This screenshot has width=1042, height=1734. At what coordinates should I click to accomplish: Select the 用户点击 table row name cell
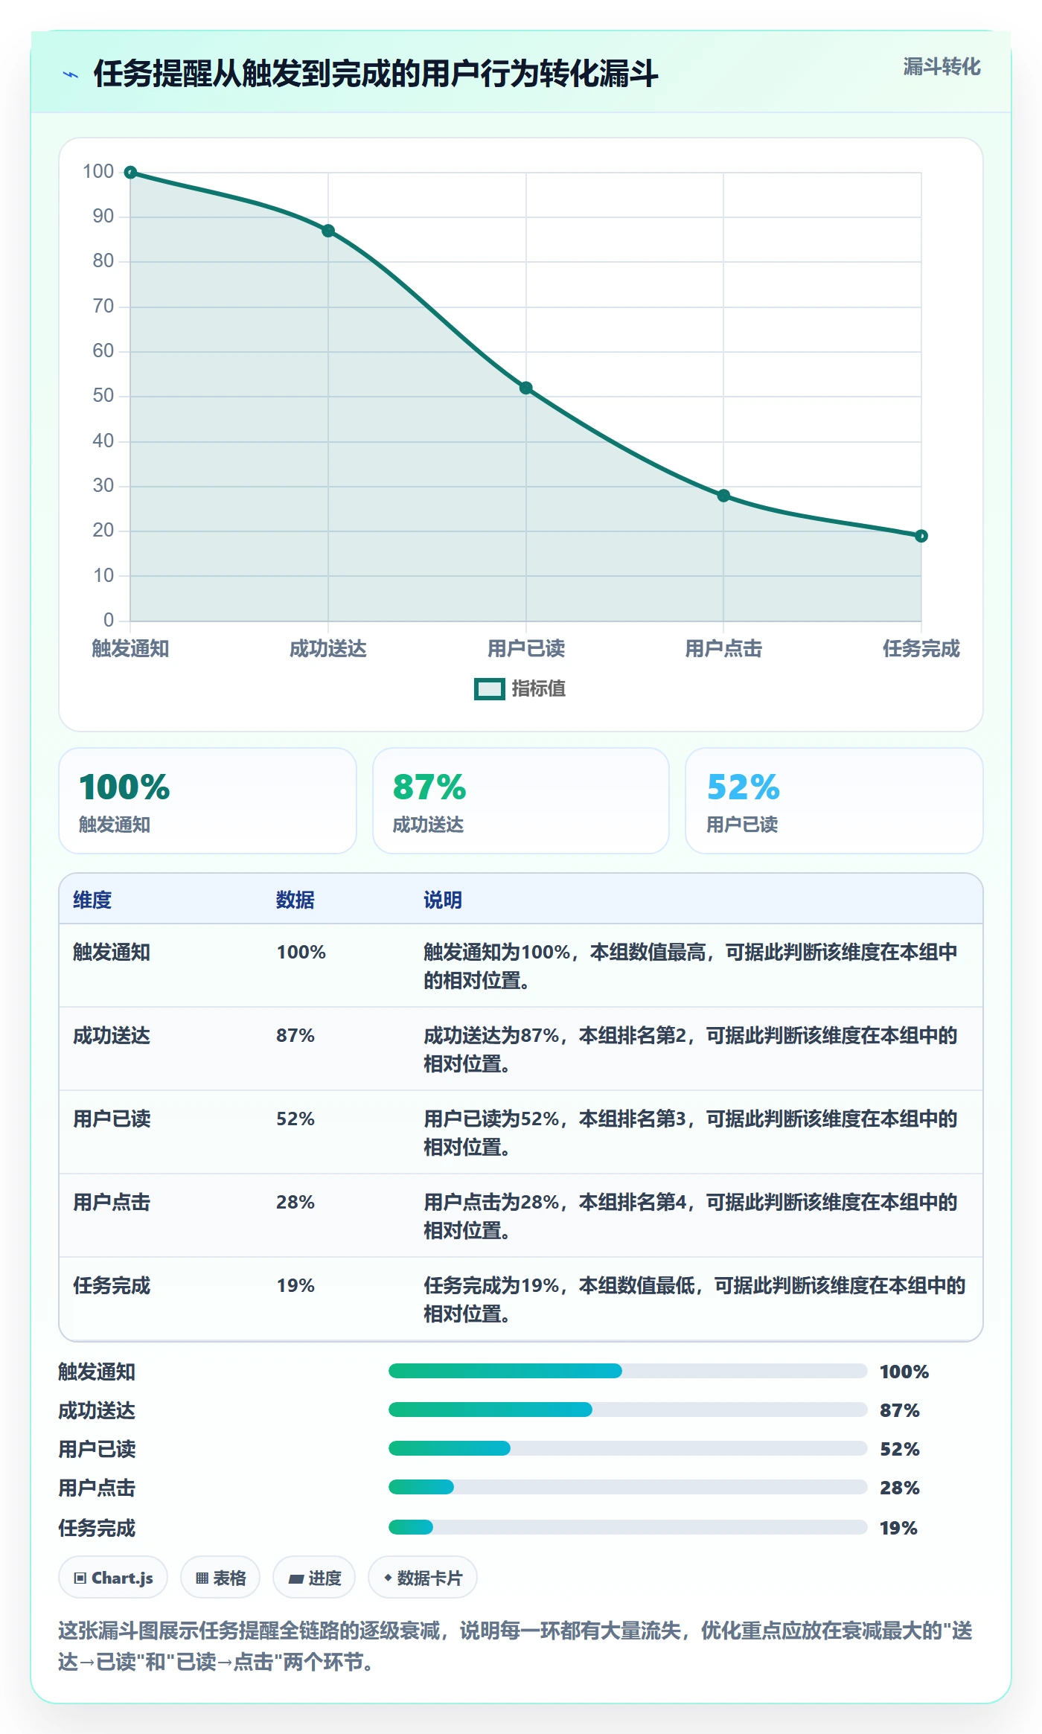pos(112,1203)
